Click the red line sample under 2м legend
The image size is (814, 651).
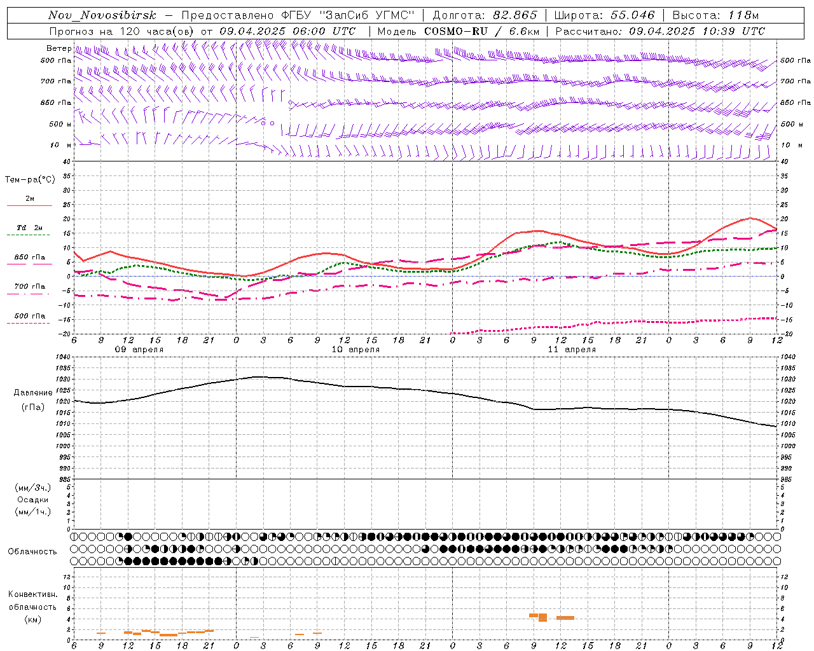[x=29, y=206]
